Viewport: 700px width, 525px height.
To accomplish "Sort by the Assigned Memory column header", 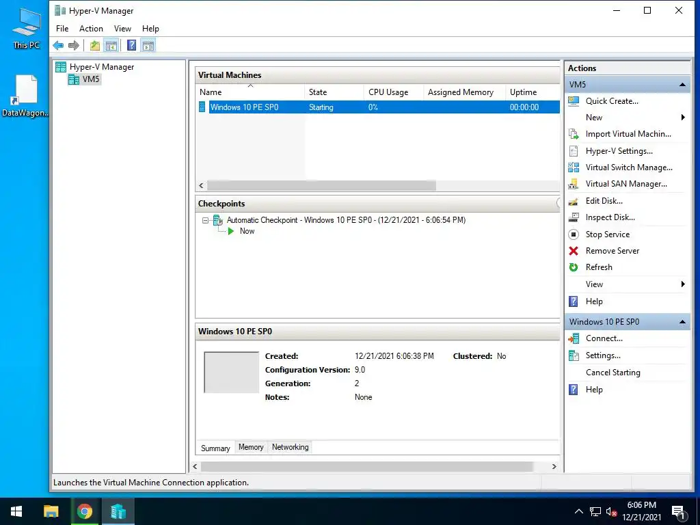I will coord(464,92).
